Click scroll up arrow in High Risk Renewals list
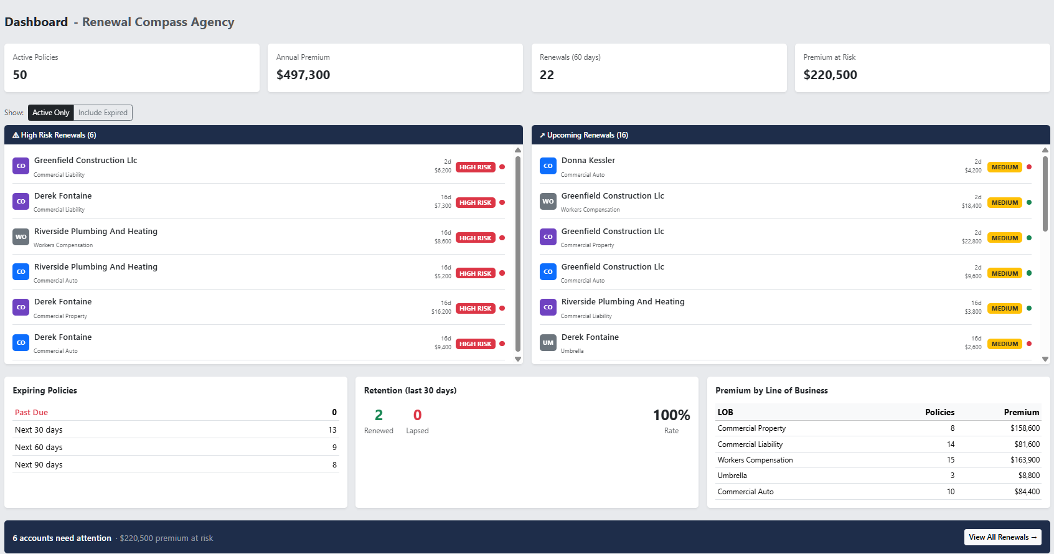Viewport: 1054px width, 554px height. click(518, 150)
